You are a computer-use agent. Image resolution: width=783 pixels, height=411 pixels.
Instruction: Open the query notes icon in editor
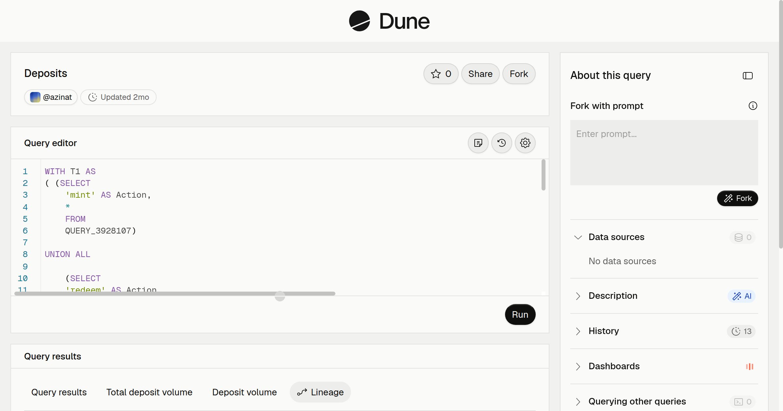point(478,143)
